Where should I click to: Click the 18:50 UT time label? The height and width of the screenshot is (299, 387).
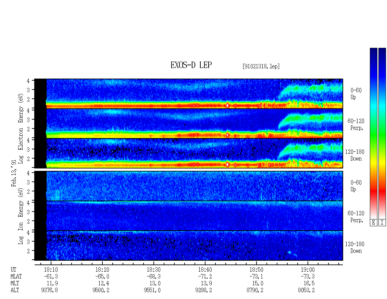point(256,270)
